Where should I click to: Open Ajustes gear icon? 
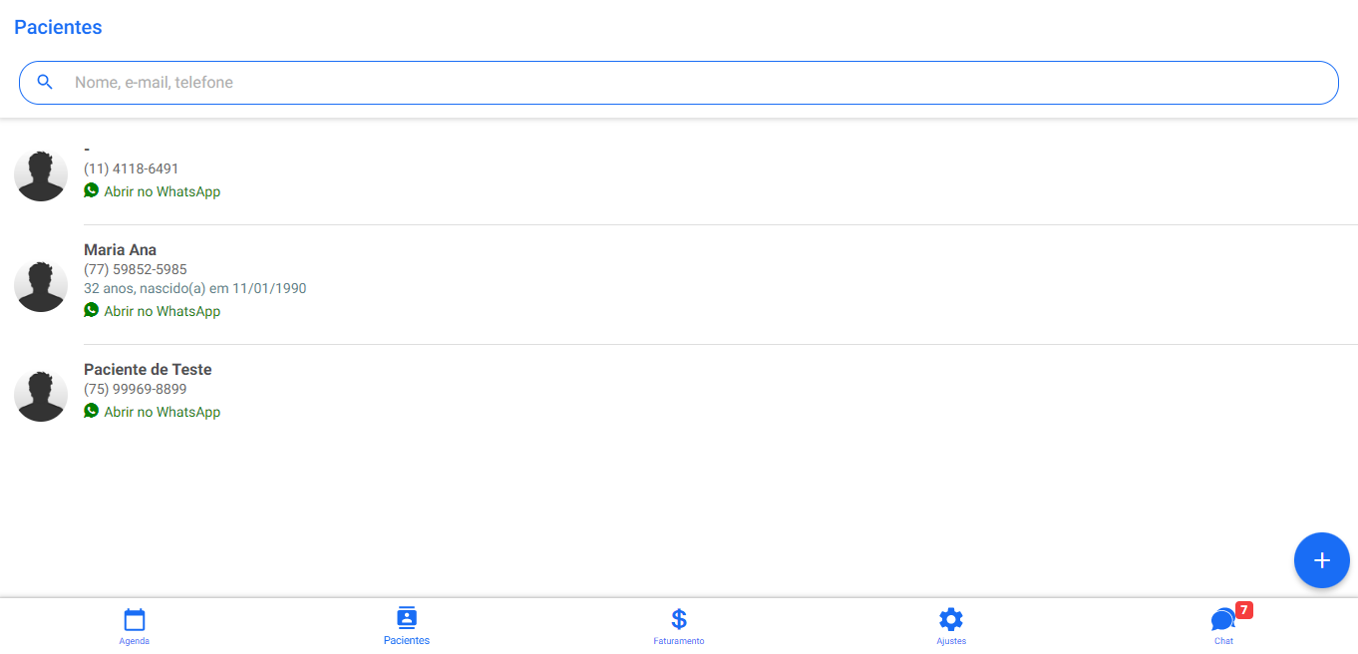(951, 619)
